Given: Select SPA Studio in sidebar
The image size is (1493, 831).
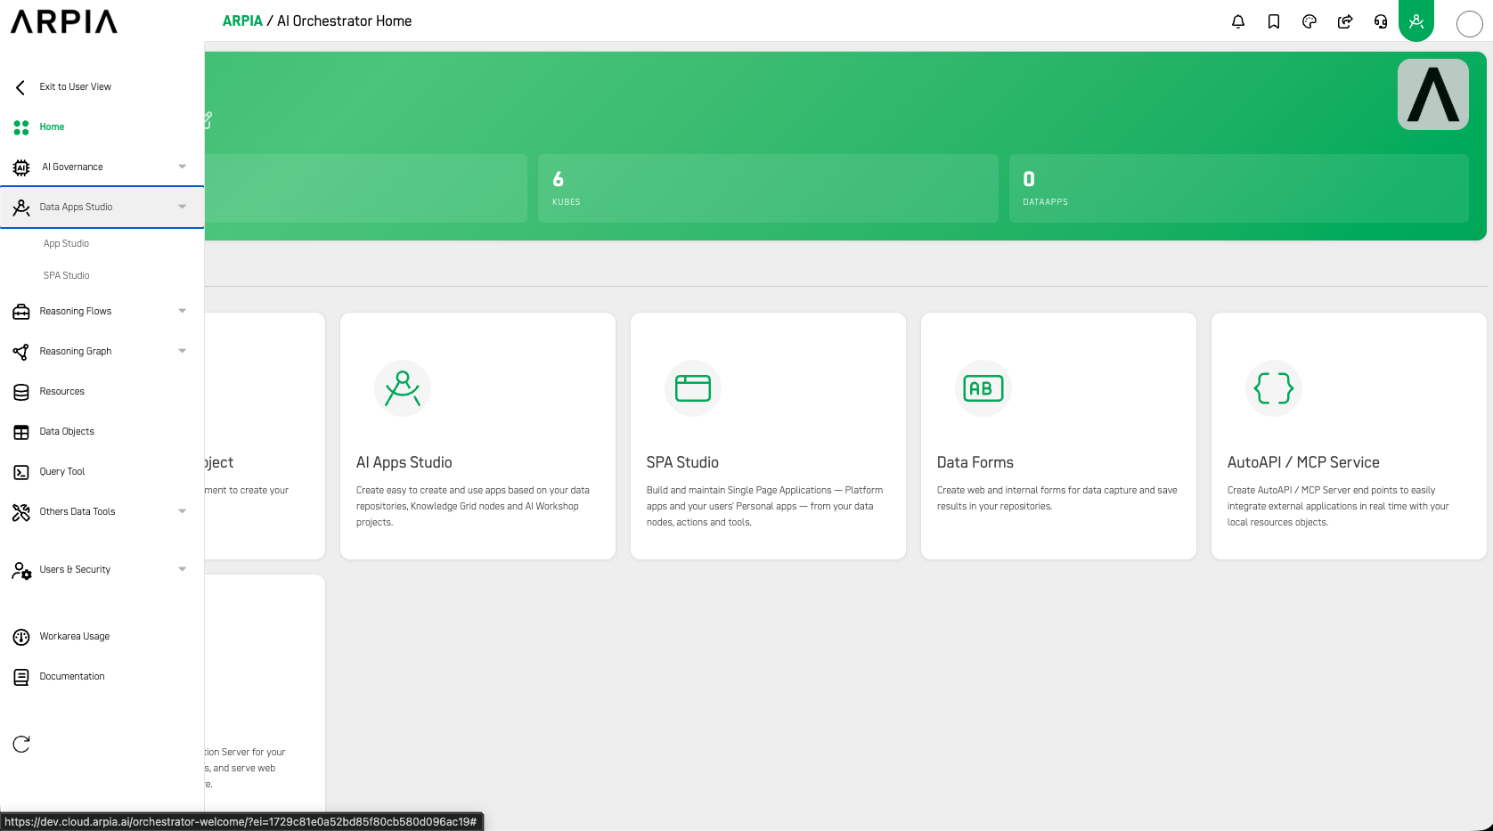Looking at the screenshot, I should pos(66,275).
